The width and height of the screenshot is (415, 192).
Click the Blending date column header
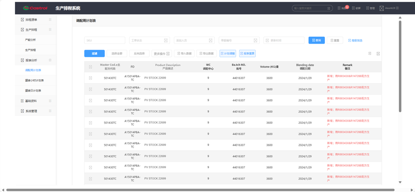pyautogui.click(x=305, y=67)
